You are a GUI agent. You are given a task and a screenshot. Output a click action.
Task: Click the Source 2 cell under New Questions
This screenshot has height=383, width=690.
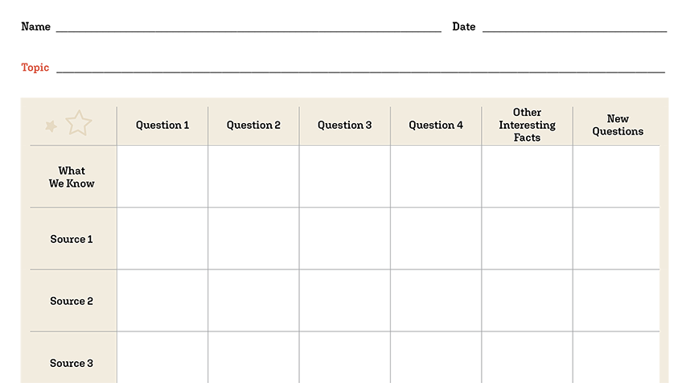click(x=617, y=301)
